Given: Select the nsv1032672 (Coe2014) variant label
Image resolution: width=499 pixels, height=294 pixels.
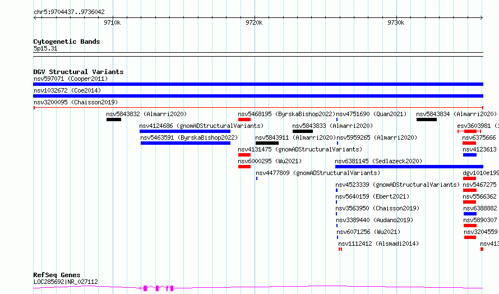Looking at the screenshot, I should coord(67,90).
